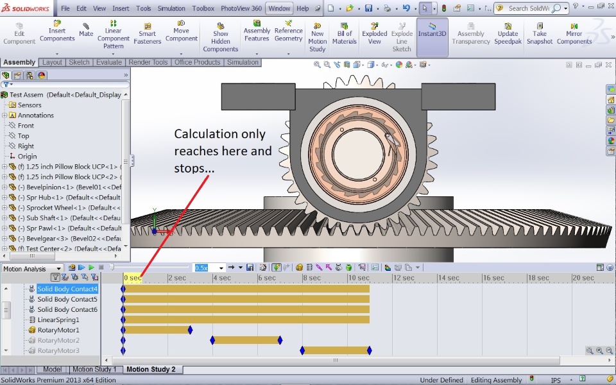Expand the manager panel tabs chevron
Viewport: 616px width, 385px height.
(126, 75)
